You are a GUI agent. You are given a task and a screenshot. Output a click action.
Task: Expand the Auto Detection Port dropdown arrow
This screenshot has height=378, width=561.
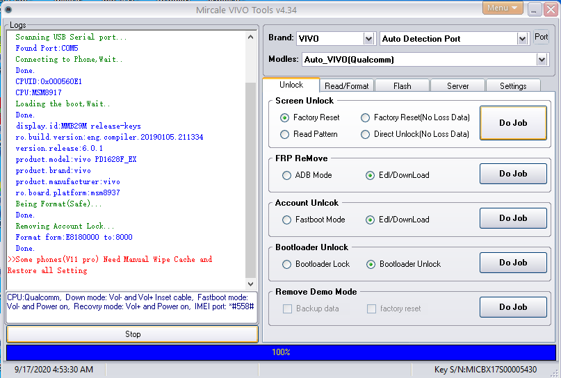pyautogui.click(x=522, y=39)
